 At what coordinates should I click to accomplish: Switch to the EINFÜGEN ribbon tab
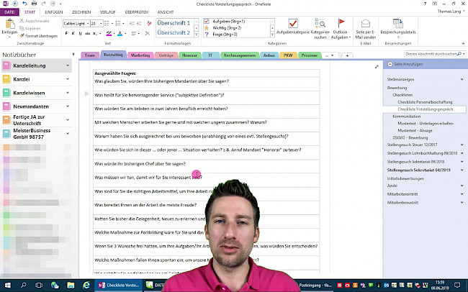click(x=53, y=12)
